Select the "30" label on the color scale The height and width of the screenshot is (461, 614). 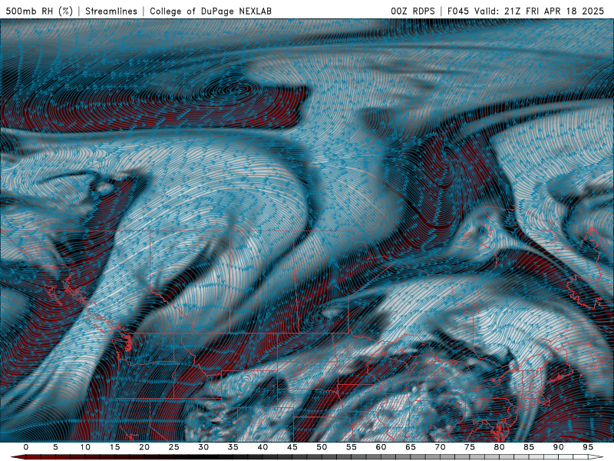[x=203, y=447]
